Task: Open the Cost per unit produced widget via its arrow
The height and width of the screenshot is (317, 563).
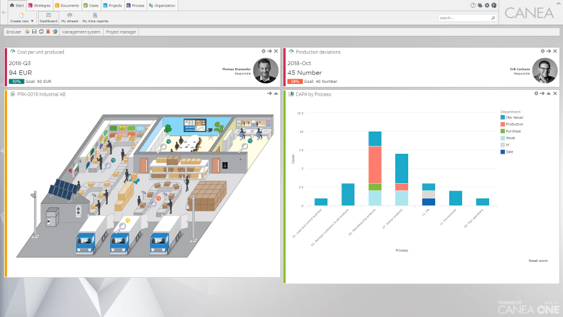Action: pos(270,51)
